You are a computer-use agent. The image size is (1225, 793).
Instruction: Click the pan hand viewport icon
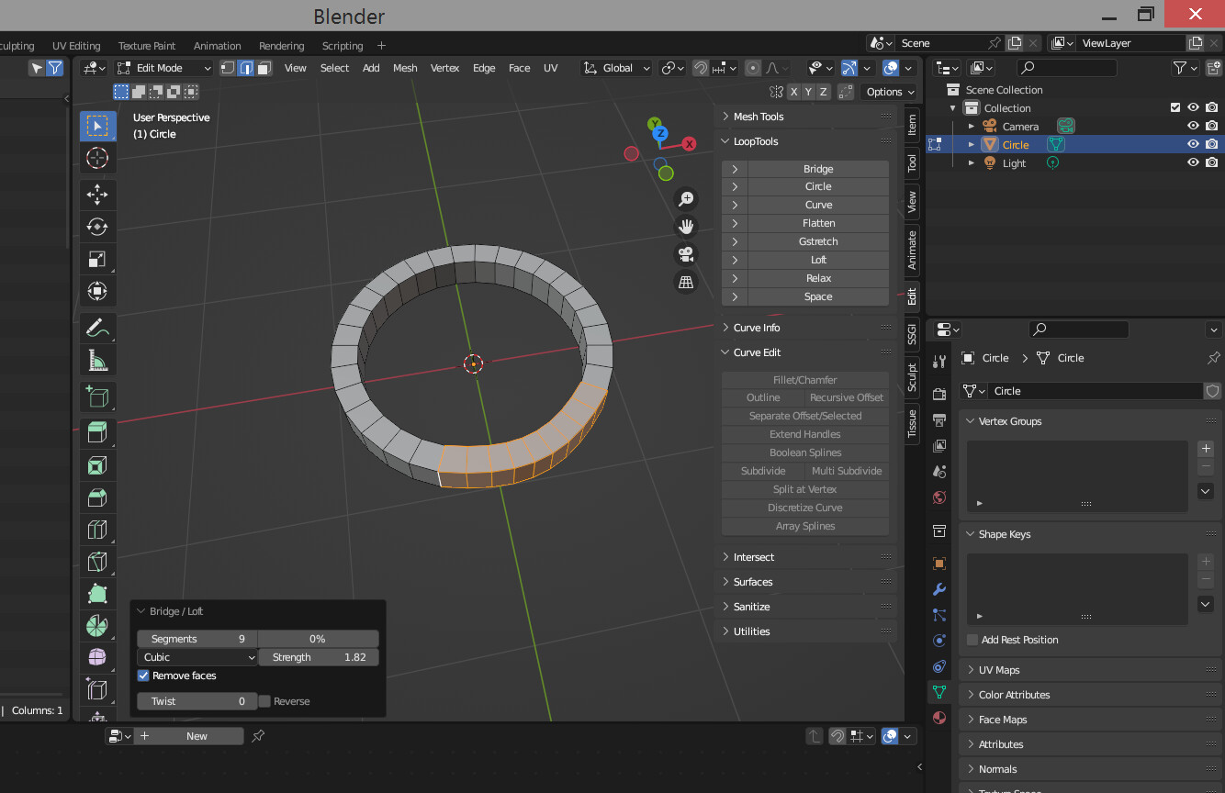point(686,227)
